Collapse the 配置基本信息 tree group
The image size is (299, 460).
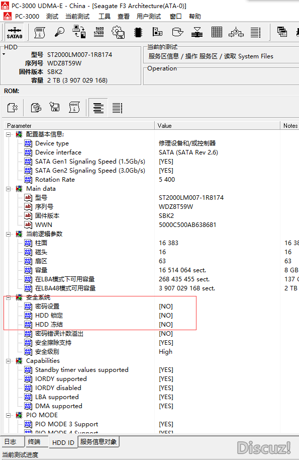pyautogui.click(x=9, y=135)
